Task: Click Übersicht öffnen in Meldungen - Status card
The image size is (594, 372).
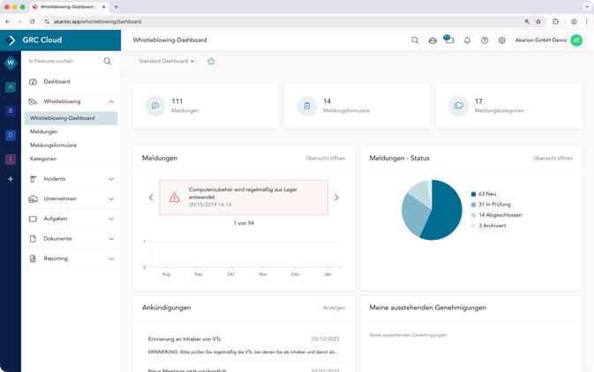Action: click(x=553, y=158)
